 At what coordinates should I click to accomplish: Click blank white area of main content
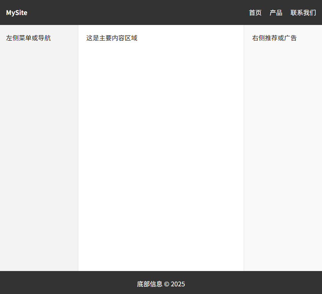(161, 150)
